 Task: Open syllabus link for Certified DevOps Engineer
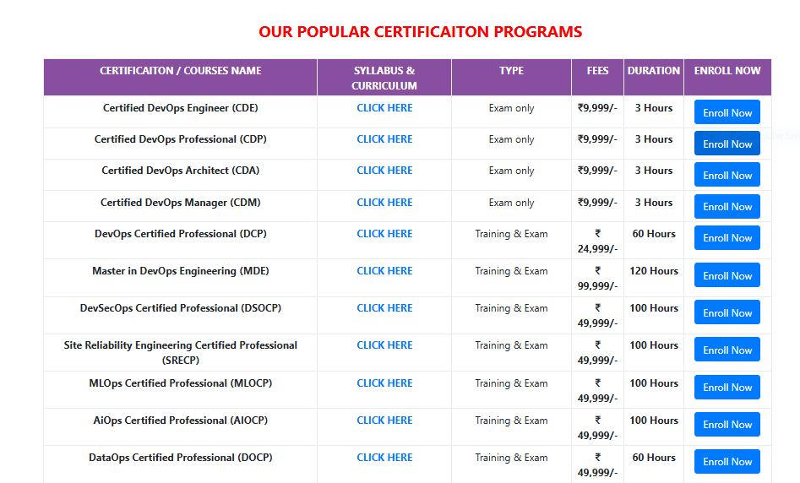click(384, 108)
